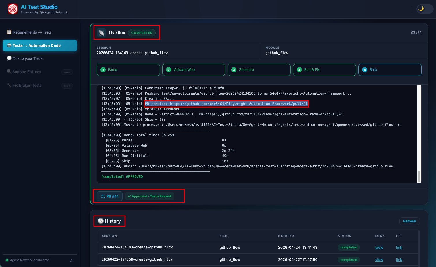Click the robot icon beside Automation Code

9,45
